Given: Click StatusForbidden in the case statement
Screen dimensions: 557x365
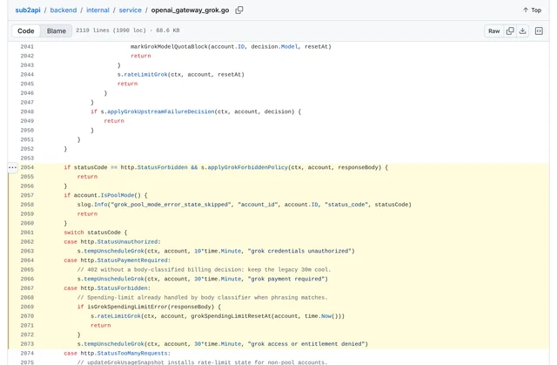Looking at the screenshot, I should (x=122, y=288).
